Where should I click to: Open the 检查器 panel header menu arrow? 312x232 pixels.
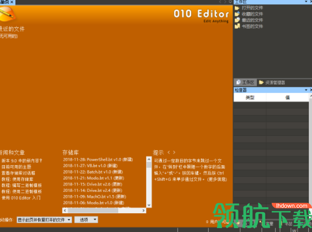coord(306,90)
